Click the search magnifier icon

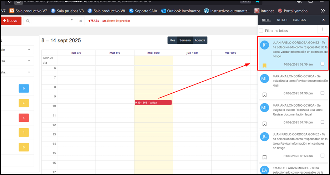click(27, 21)
